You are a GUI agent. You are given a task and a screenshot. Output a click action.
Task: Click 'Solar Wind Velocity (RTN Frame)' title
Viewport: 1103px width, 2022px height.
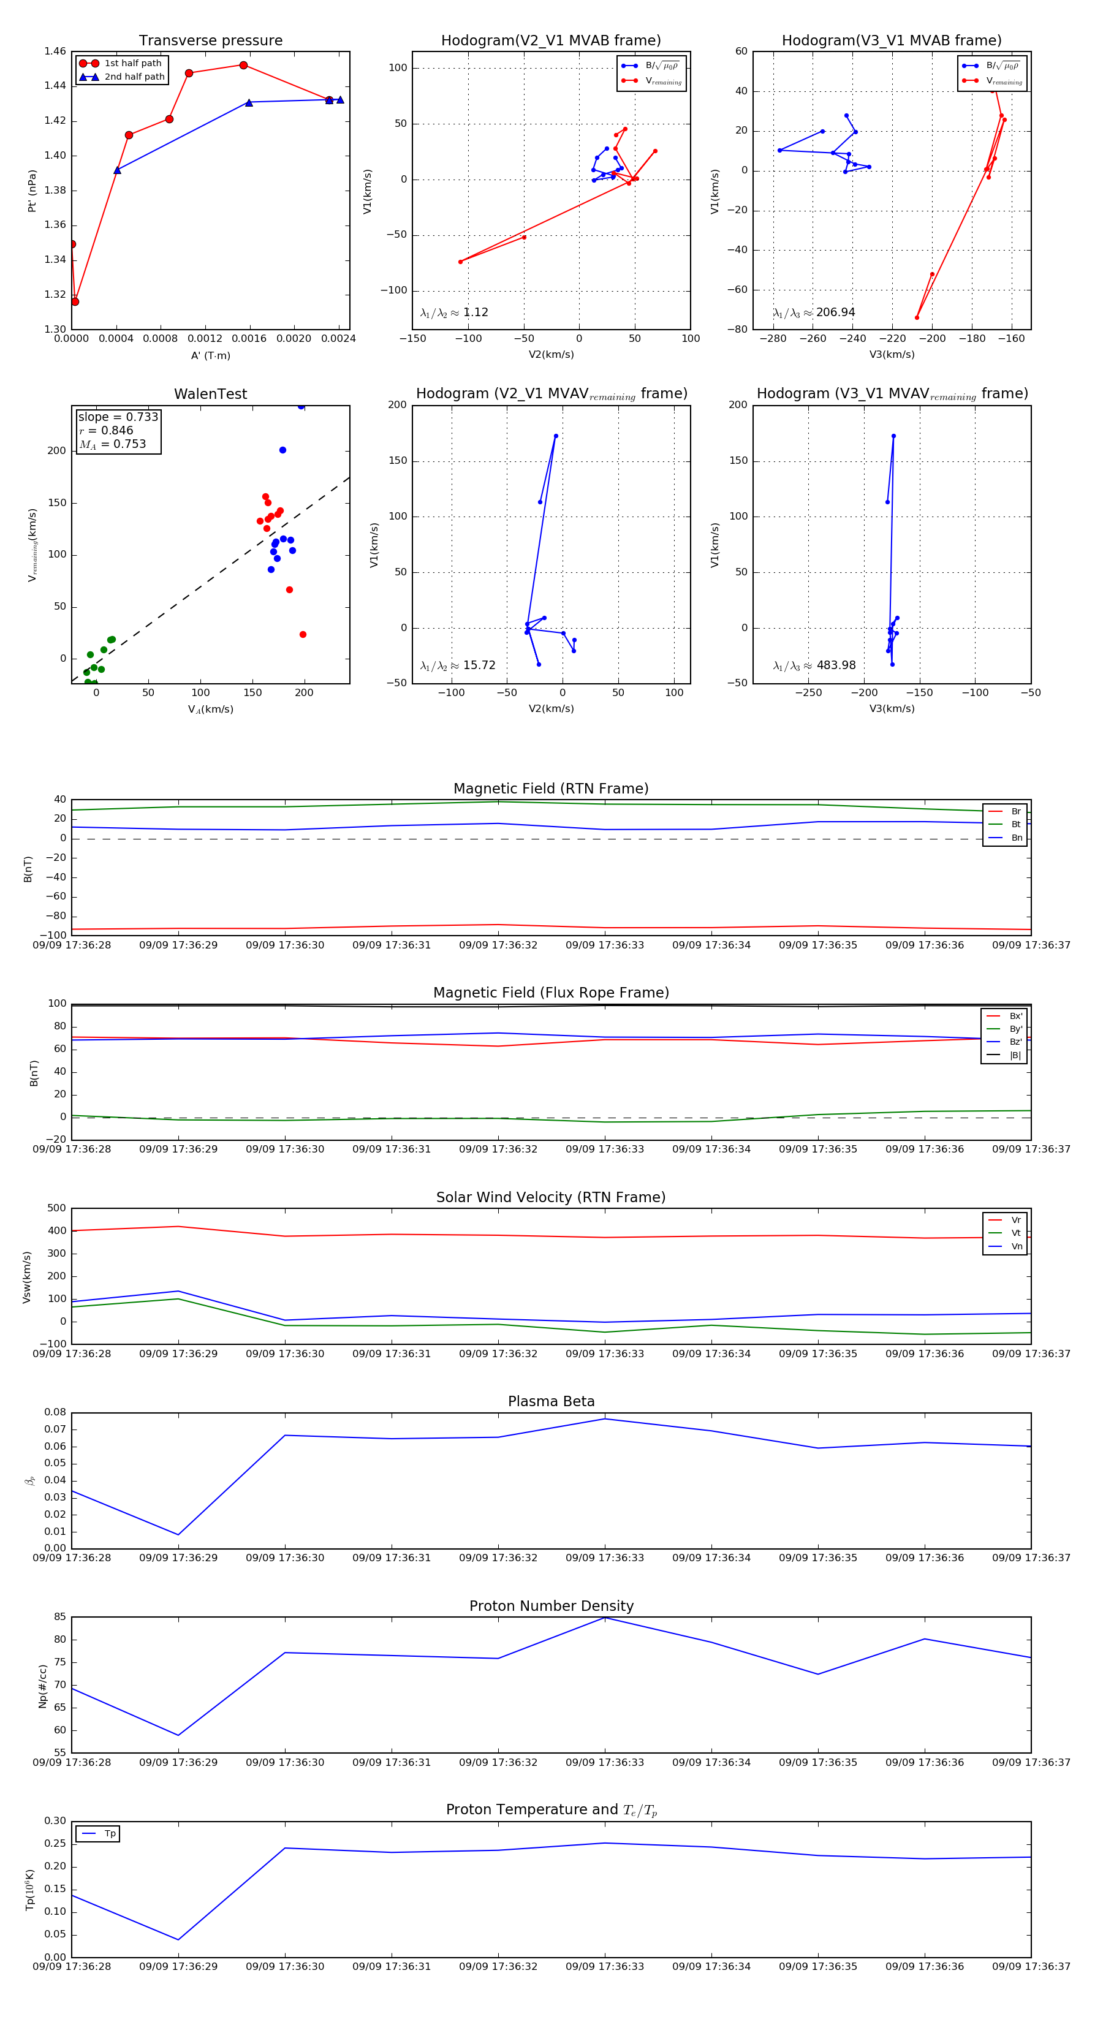[551, 1197]
